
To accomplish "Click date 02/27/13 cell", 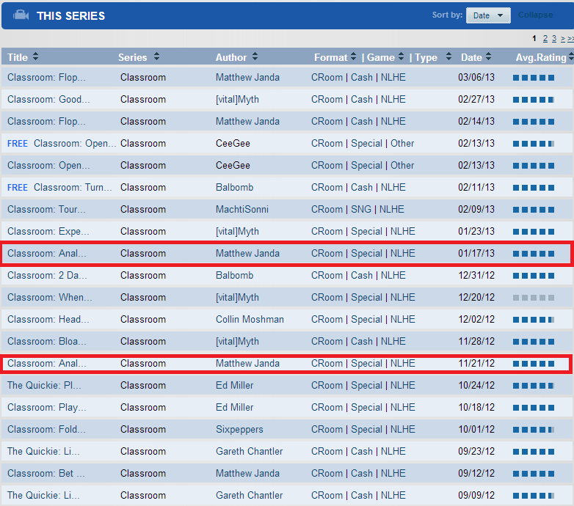I will click(476, 100).
